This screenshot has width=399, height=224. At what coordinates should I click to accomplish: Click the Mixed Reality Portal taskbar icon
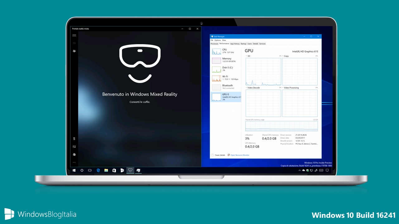(130, 170)
